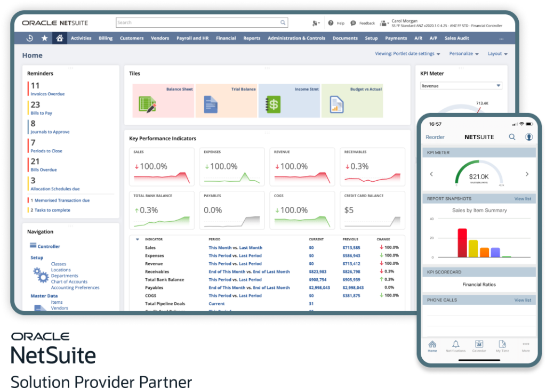Select the Home dashboard icon
546x388 pixels.
(59, 38)
